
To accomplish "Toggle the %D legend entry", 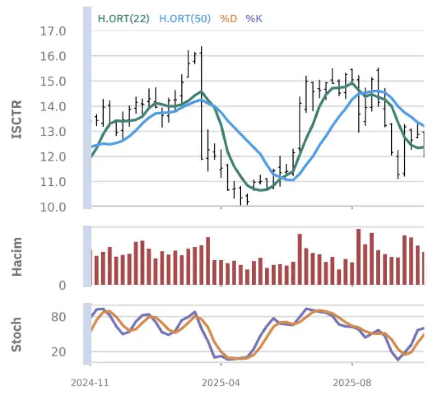I will pyautogui.click(x=228, y=19).
